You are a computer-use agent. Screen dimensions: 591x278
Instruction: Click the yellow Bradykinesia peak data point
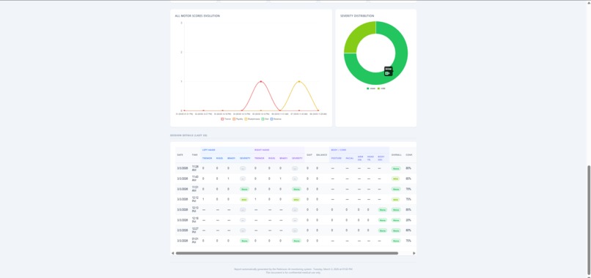coord(299,81)
